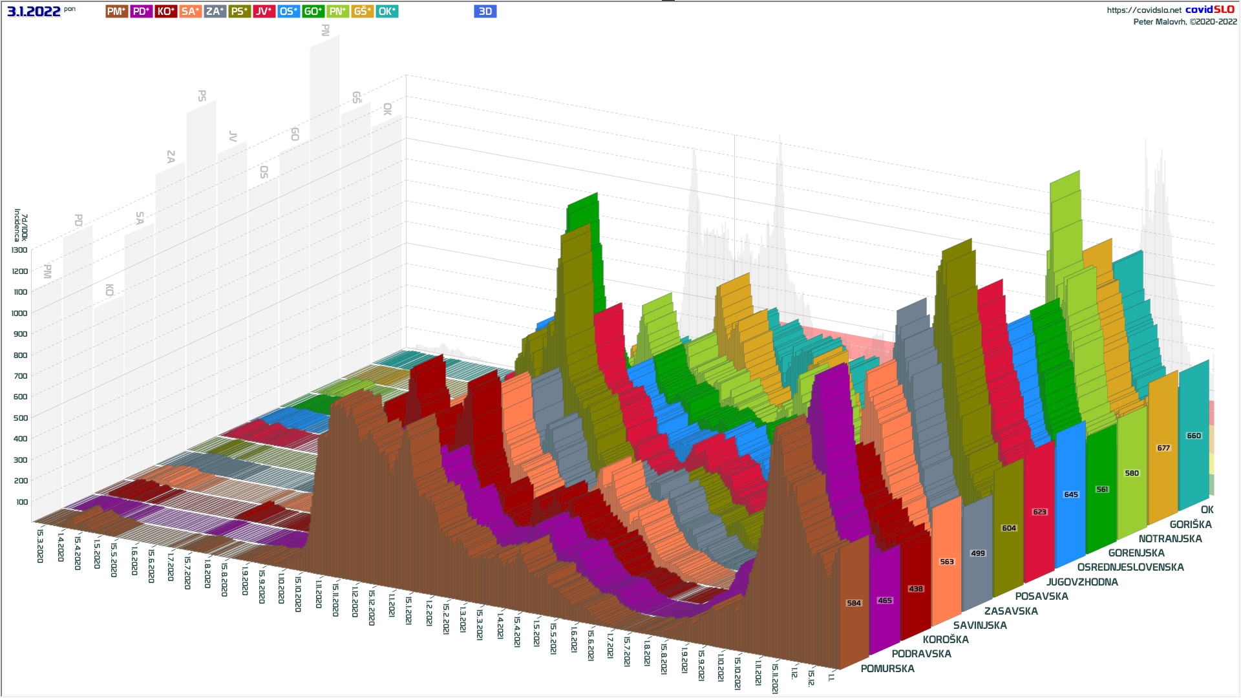Select the PS olive region button

[x=239, y=11]
